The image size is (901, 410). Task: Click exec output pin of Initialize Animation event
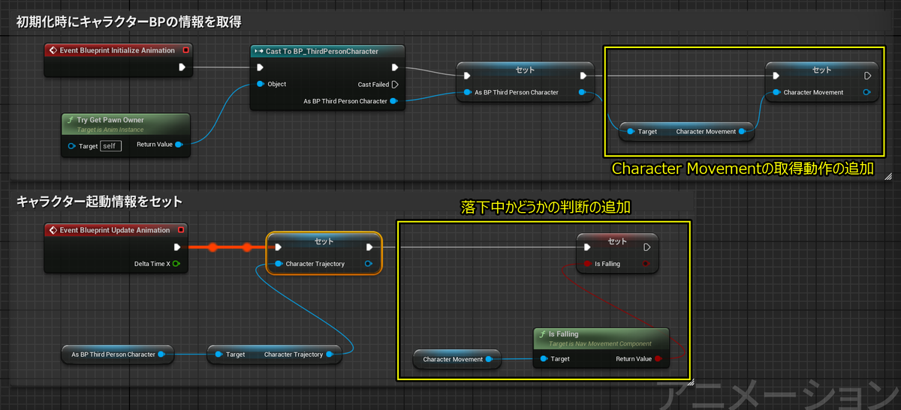(x=182, y=67)
